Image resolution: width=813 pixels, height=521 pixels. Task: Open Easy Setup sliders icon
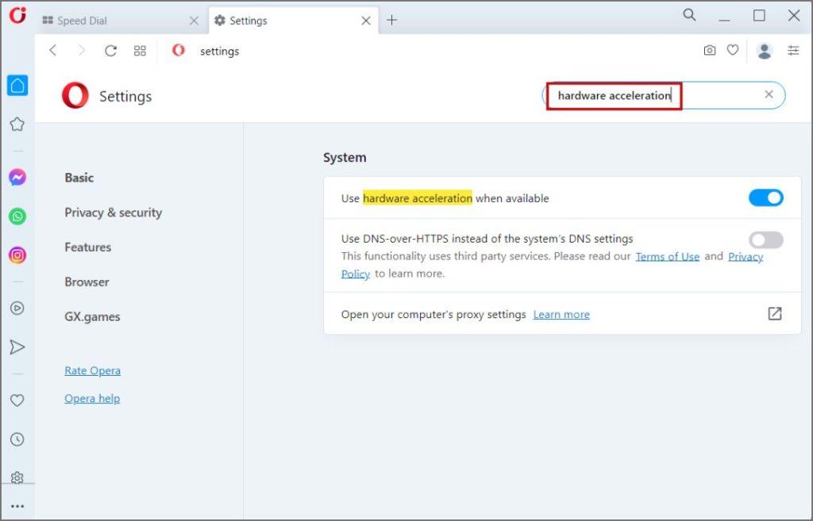click(793, 50)
